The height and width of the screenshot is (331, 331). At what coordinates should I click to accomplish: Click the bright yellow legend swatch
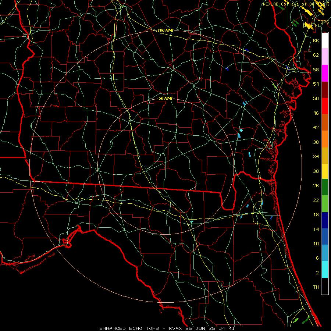pyautogui.click(x=325, y=171)
